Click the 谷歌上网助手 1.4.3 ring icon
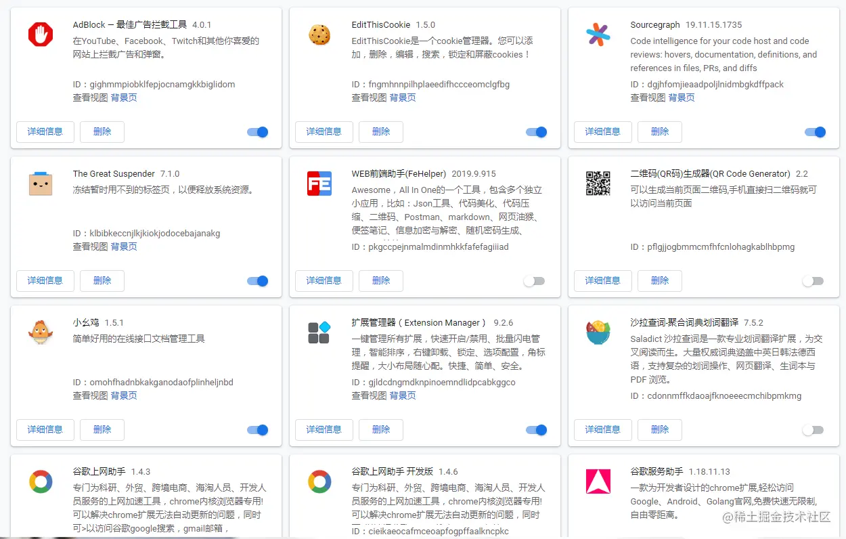 (x=41, y=481)
